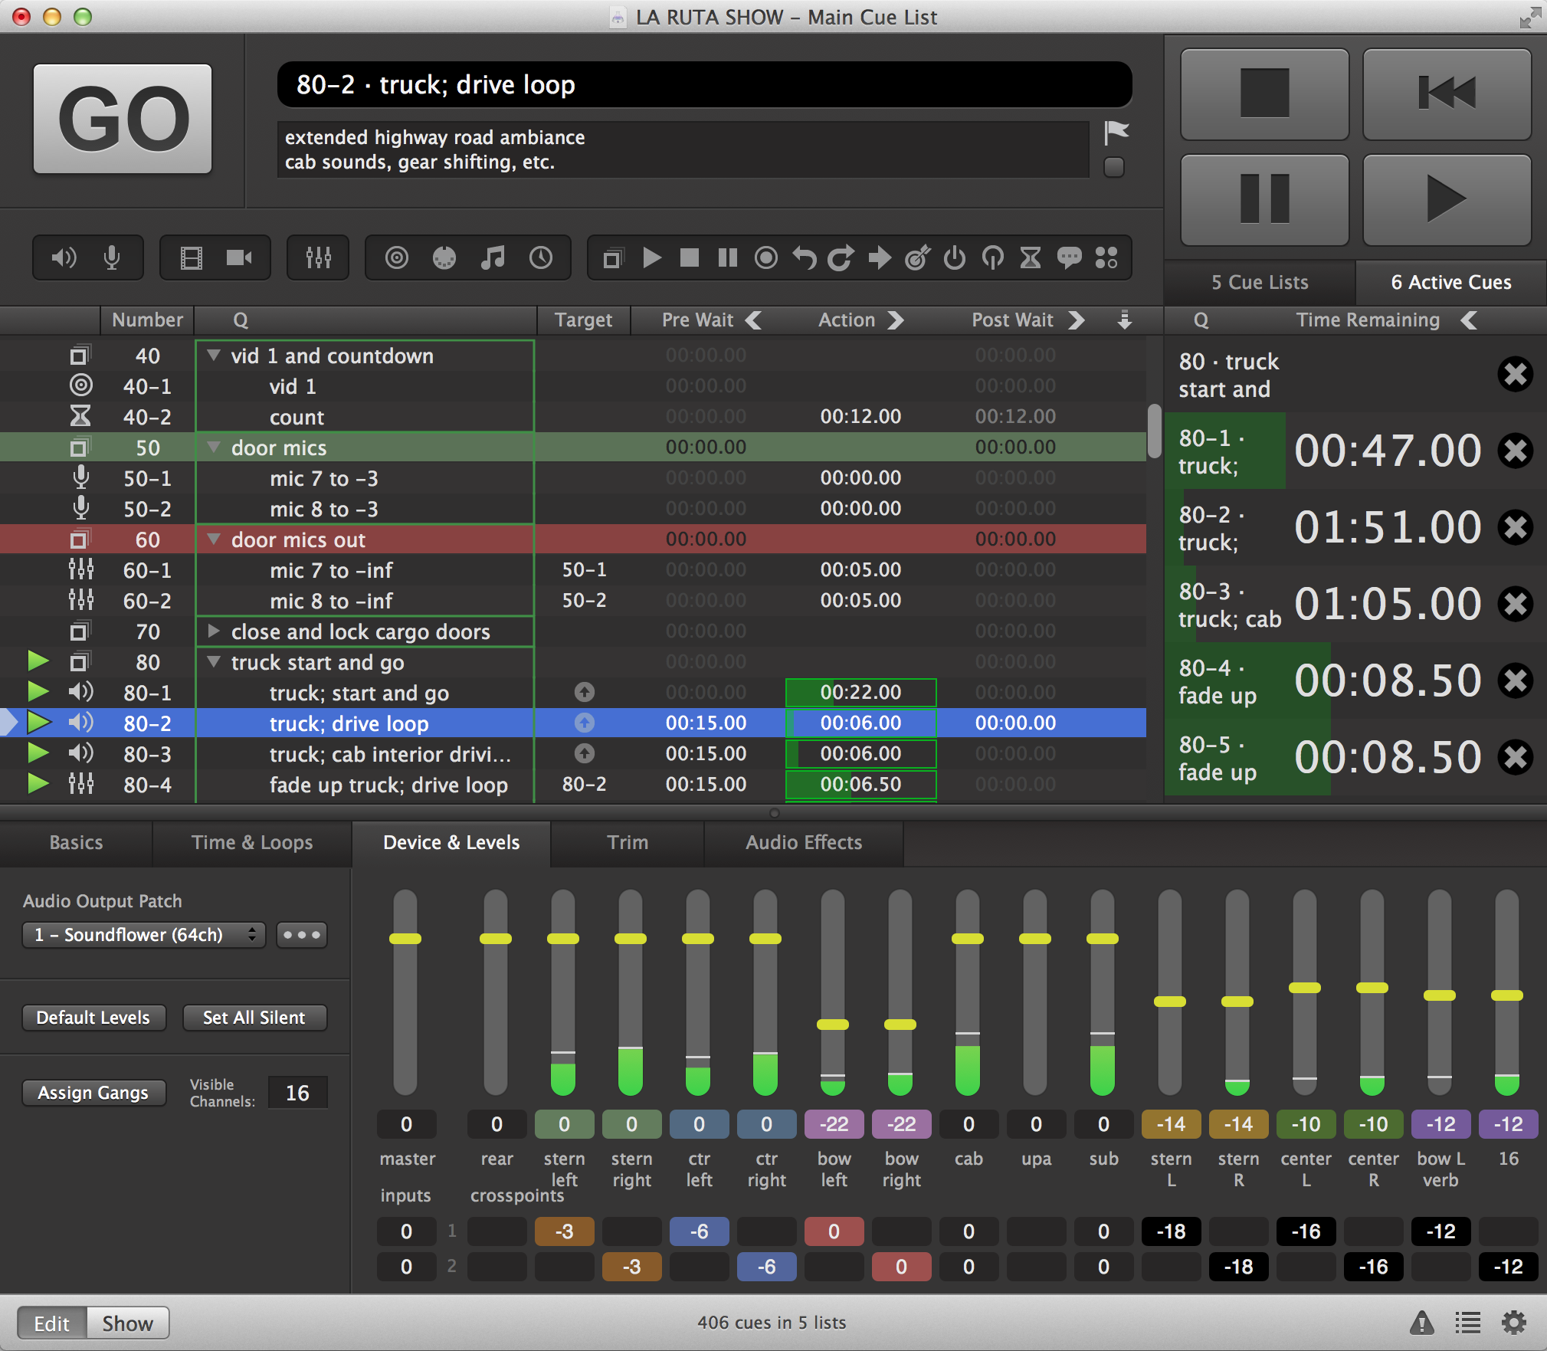This screenshot has width=1547, height=1351.
Task: Create a new Camera cue
Action: pyautogui.click(x=239, y=257)
